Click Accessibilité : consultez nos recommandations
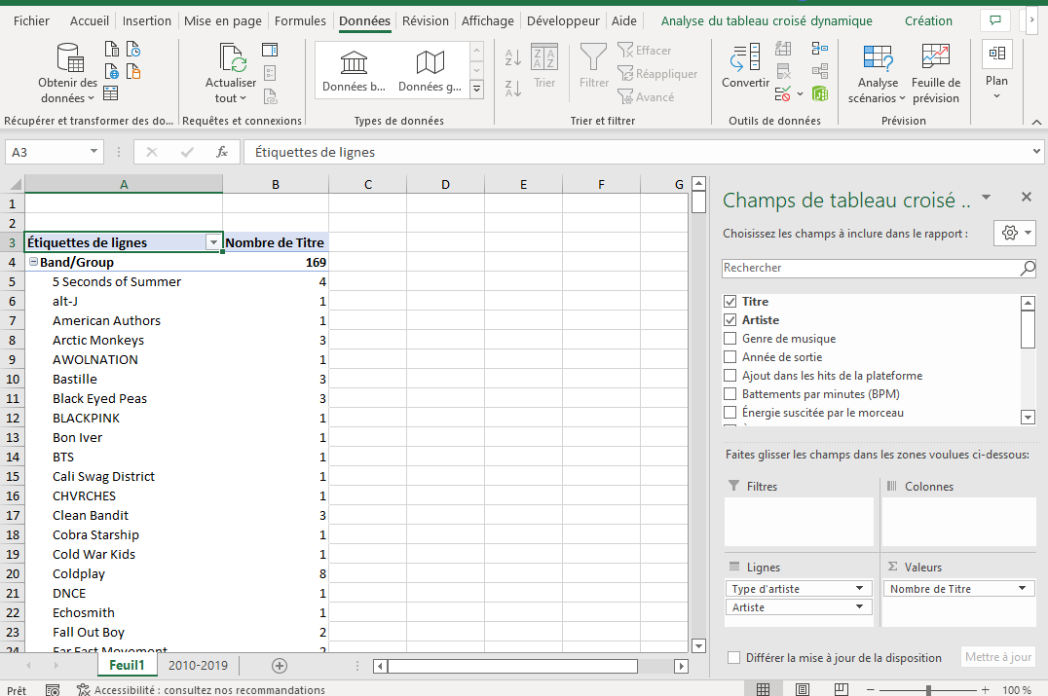This screenshot has height=696, width=1048. coord(202,690)
